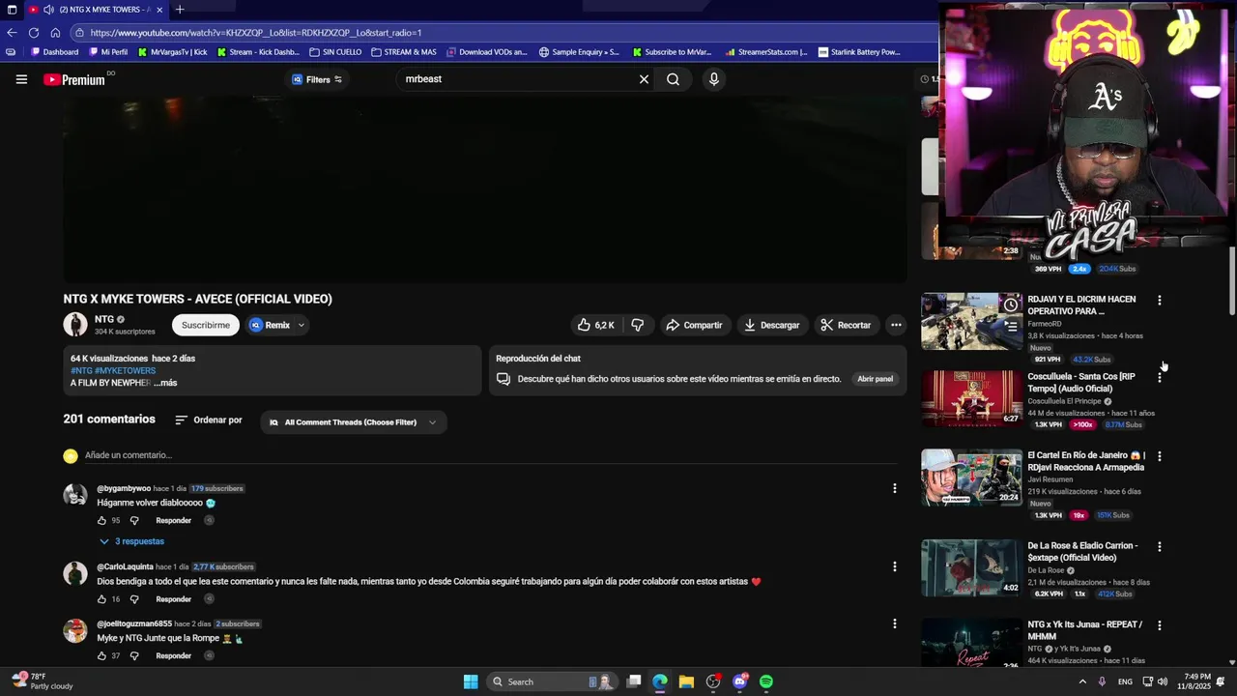Image resolution: width=1237 pixels, height=696 pixels.
Task: Open the NTG channel name link
Action: (x=104, y=319)
